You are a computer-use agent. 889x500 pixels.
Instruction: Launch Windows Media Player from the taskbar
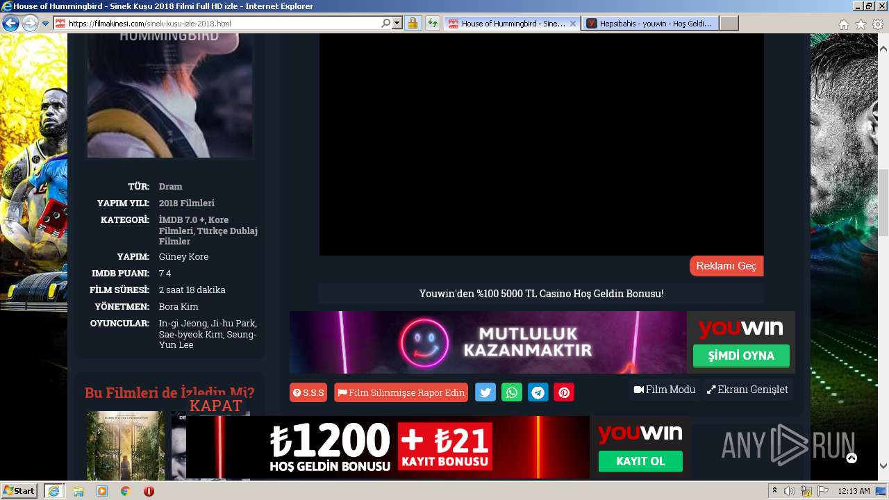(102, 491)
